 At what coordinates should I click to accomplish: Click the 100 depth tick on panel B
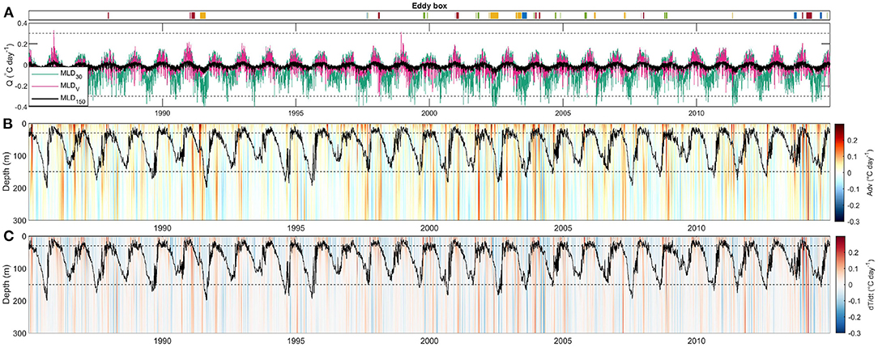[19, 156]
